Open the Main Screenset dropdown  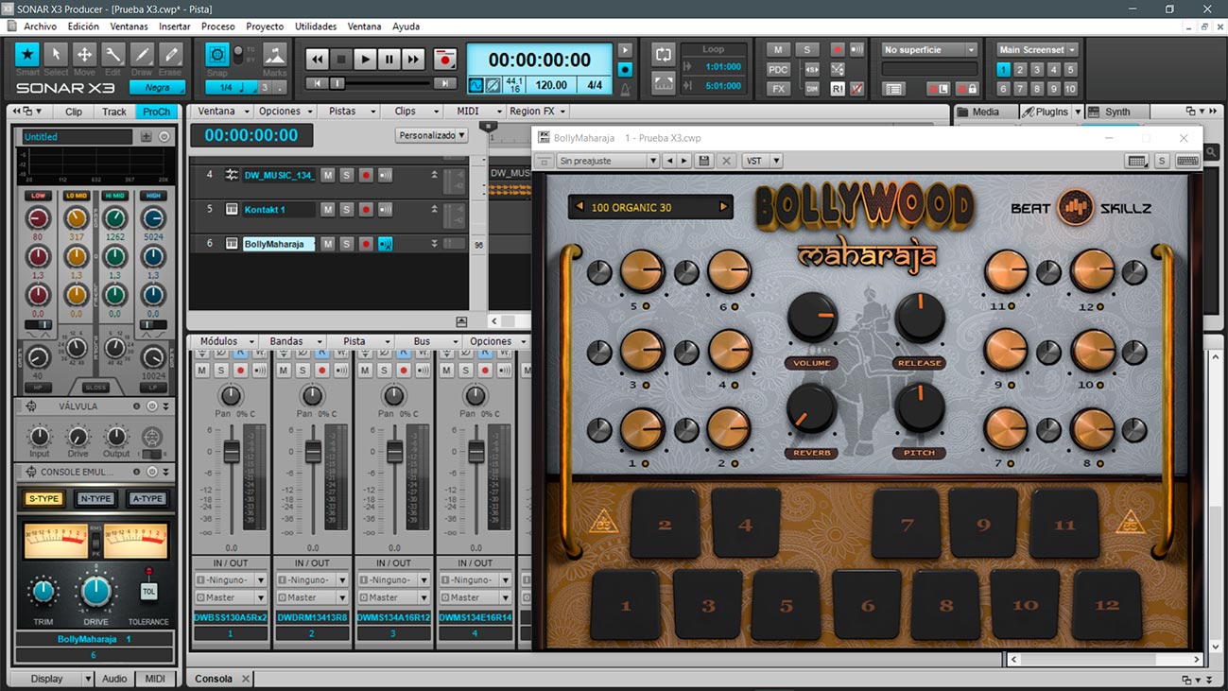click(x=1037, y=50)
